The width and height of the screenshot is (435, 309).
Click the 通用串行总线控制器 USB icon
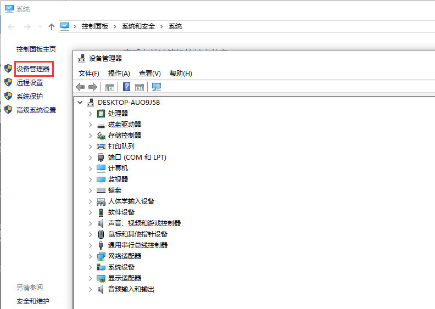(101, 245)
